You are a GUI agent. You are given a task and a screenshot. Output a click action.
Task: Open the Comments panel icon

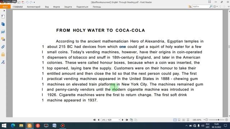pos(3,39)
